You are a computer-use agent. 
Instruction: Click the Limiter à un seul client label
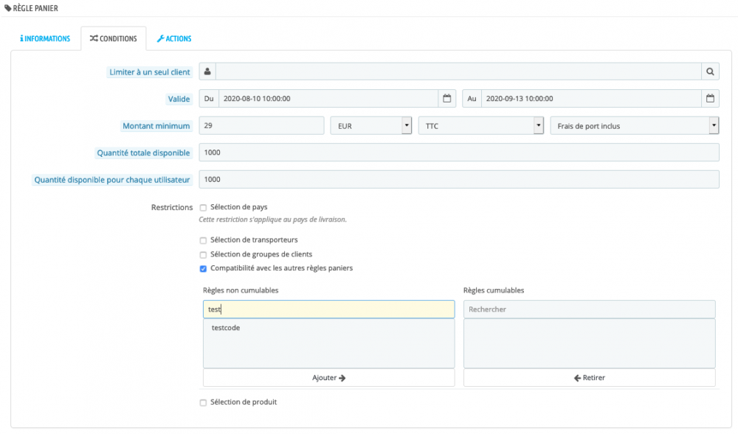point(150,72)
